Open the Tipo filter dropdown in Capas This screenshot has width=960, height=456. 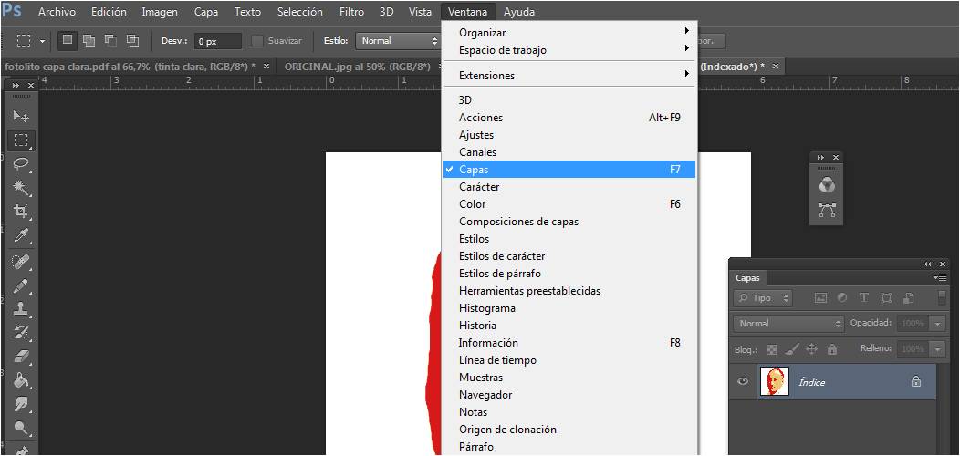point(764,298)
